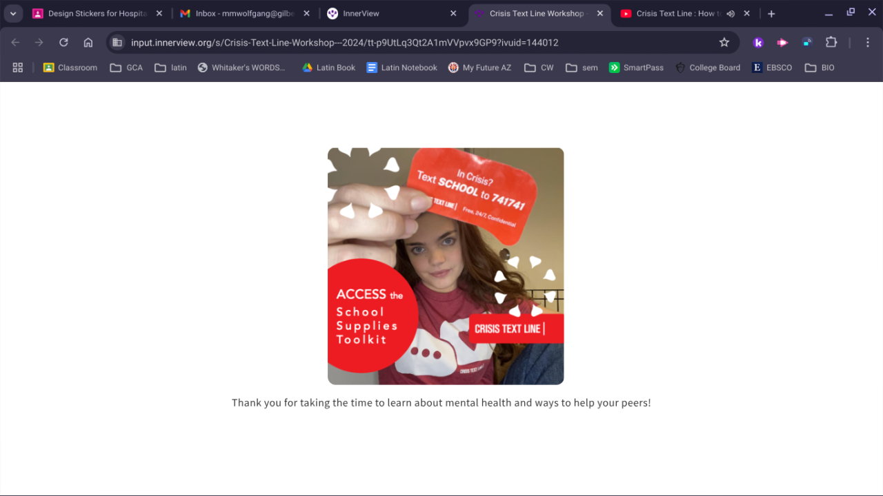Image resolution: width=883 pixels, height=496 pixels.
Task: Open Chrome's three-dot menu
Action: point(868,43)
